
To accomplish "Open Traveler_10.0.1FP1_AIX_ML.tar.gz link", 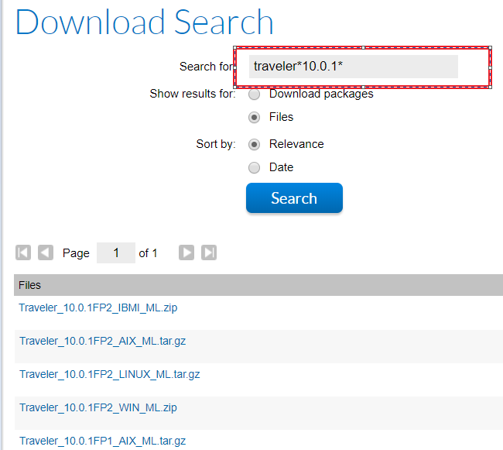I will [103, 441].
